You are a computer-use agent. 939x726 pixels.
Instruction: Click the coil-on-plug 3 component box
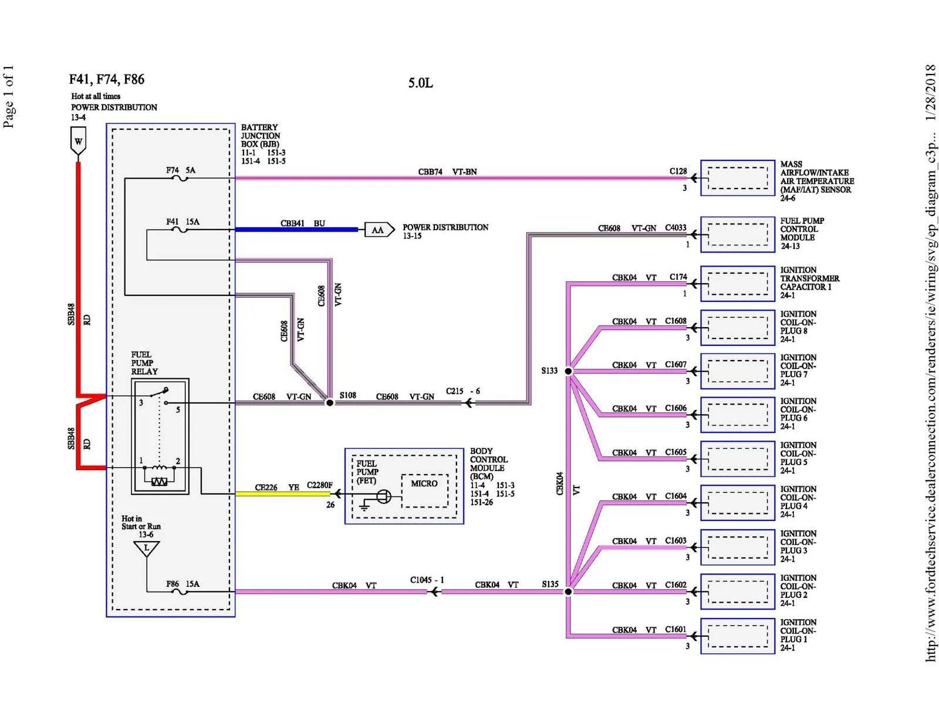pyautogui.click(x=738, y=547)
